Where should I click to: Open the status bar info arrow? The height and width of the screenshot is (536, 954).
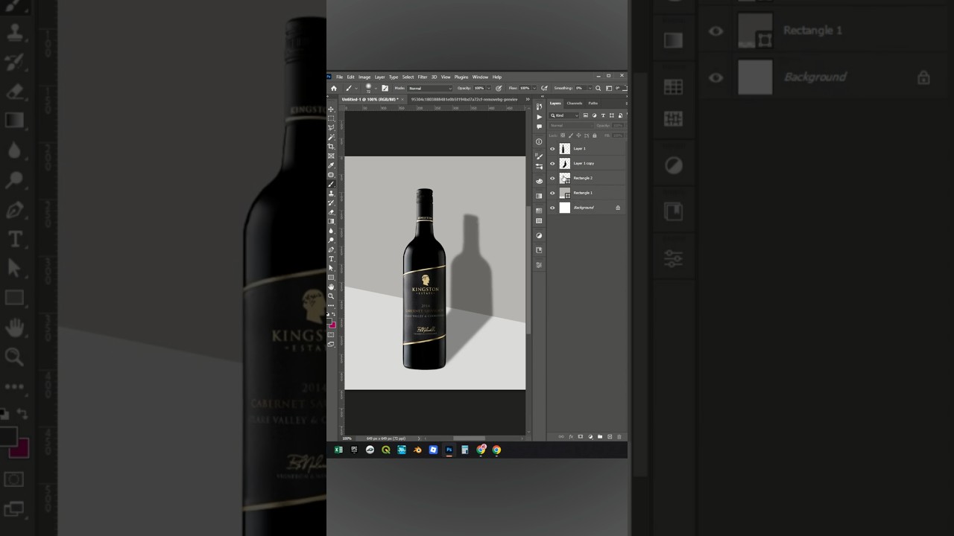[x=419, y=438]
